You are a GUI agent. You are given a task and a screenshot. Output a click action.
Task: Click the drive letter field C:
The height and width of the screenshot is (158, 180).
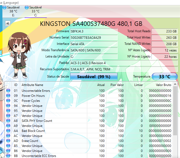click(94, 56)
